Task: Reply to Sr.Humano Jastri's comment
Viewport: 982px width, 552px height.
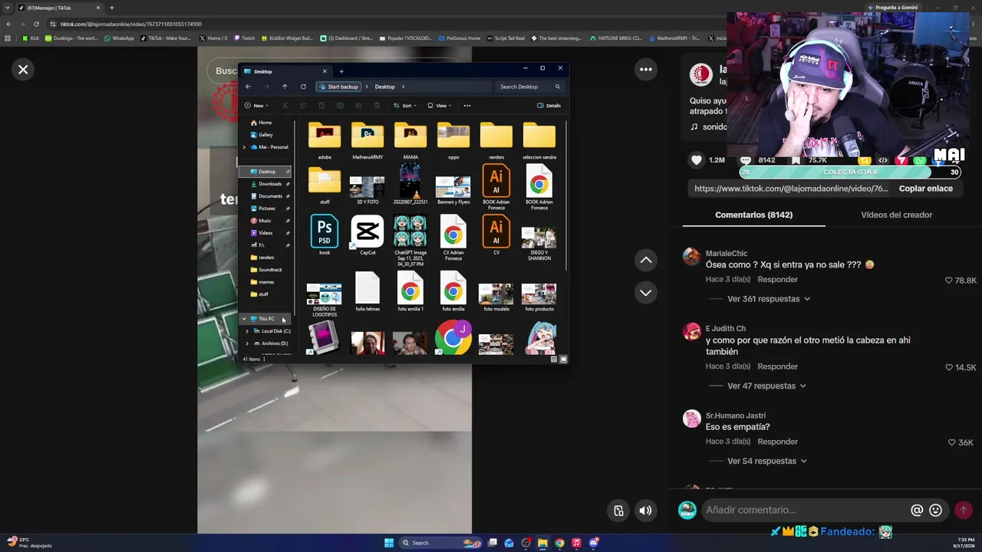Action: 778,442
